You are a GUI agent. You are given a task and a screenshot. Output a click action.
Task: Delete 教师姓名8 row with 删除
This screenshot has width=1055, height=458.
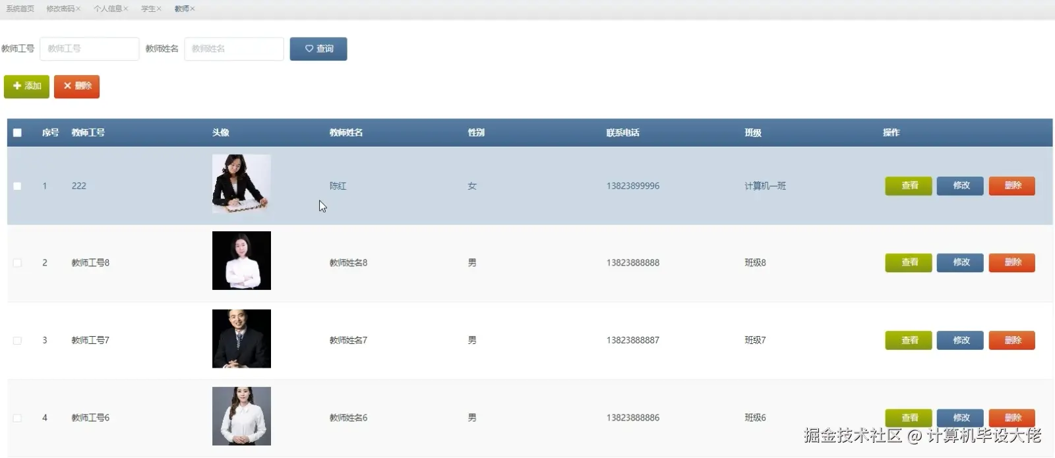[x=1012, y=263]
